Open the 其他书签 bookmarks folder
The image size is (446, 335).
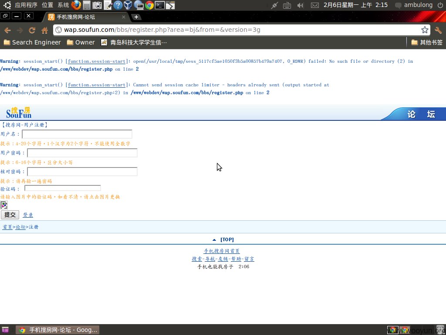(427, 42)
